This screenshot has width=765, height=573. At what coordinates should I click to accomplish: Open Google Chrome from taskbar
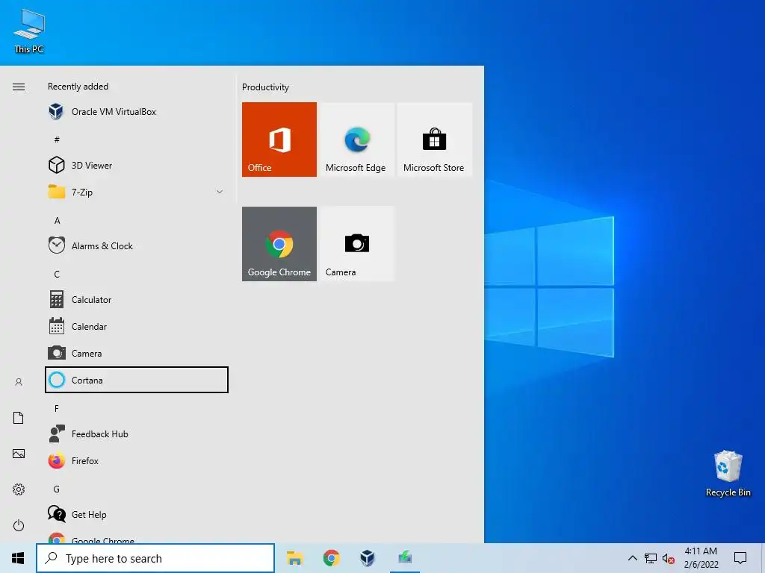point(331,558)
